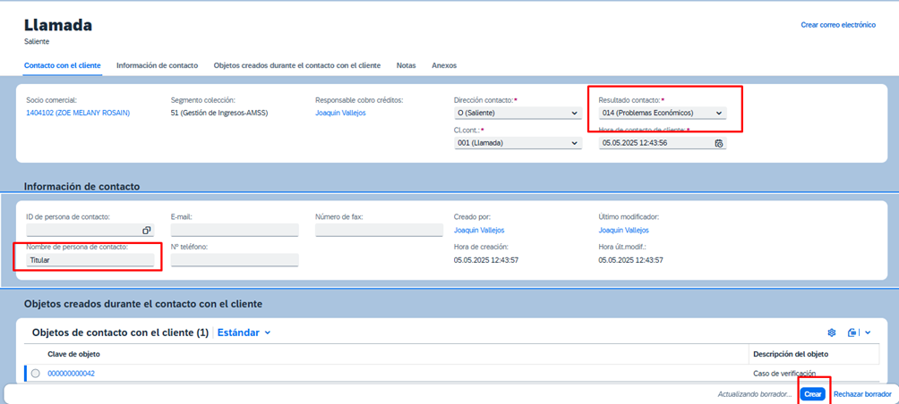This screenshot has height=404, width=899.
Task: Expand export options arrow next to export icon
Action: [x=867, y=332]
